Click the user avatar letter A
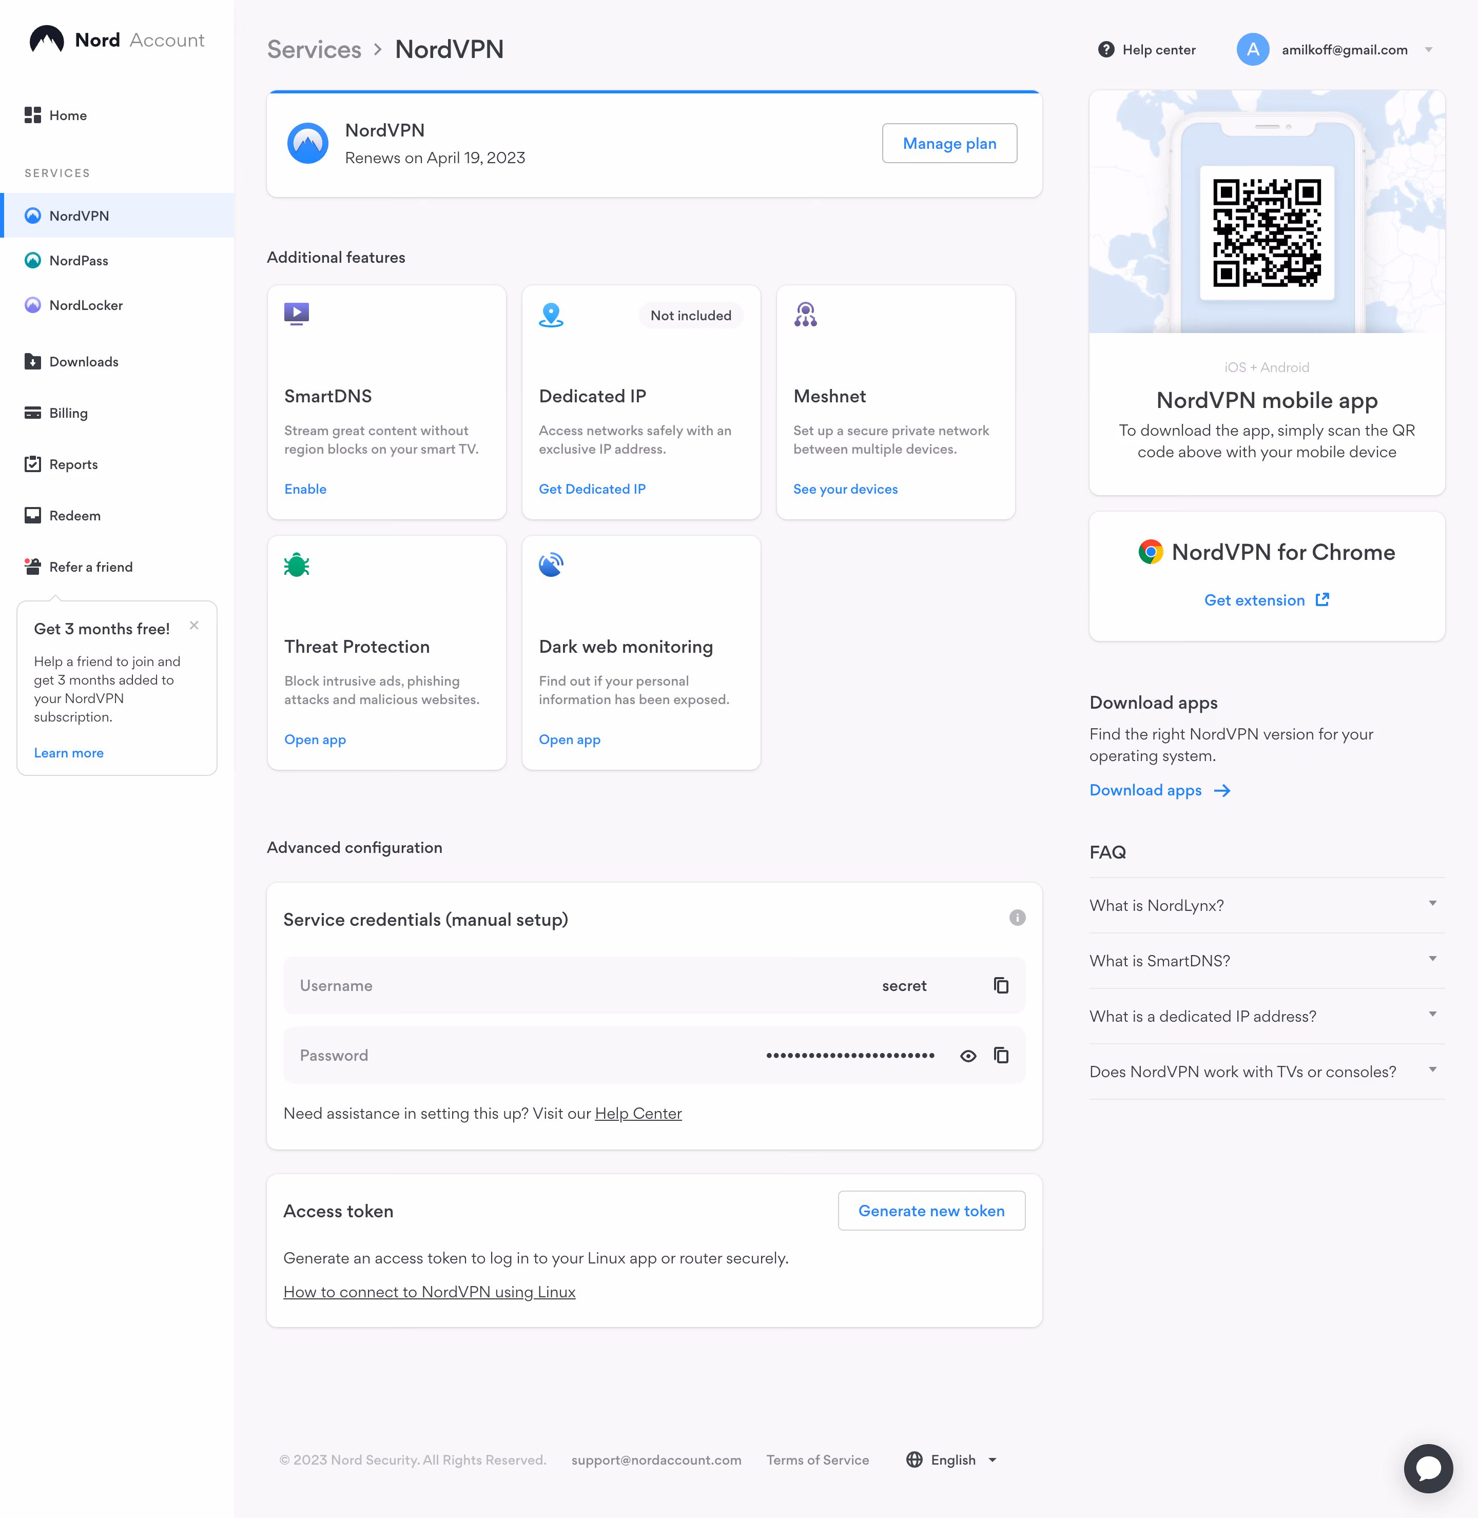Screen dimensions: 1478x1518 (x=1253, y=50)
